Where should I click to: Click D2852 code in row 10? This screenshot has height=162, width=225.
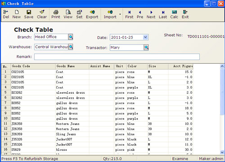(16, 118)
